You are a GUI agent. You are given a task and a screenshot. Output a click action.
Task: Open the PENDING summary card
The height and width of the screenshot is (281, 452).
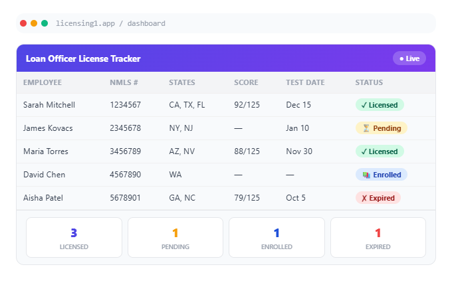point(175,237)
